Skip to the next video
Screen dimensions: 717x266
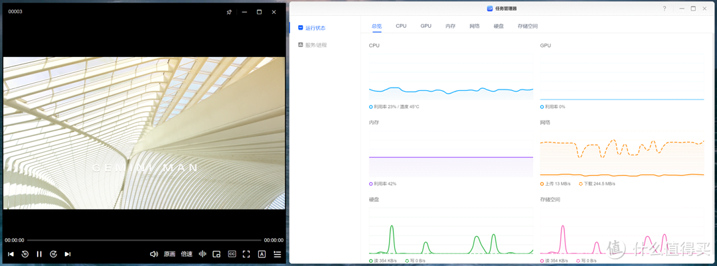68,254
